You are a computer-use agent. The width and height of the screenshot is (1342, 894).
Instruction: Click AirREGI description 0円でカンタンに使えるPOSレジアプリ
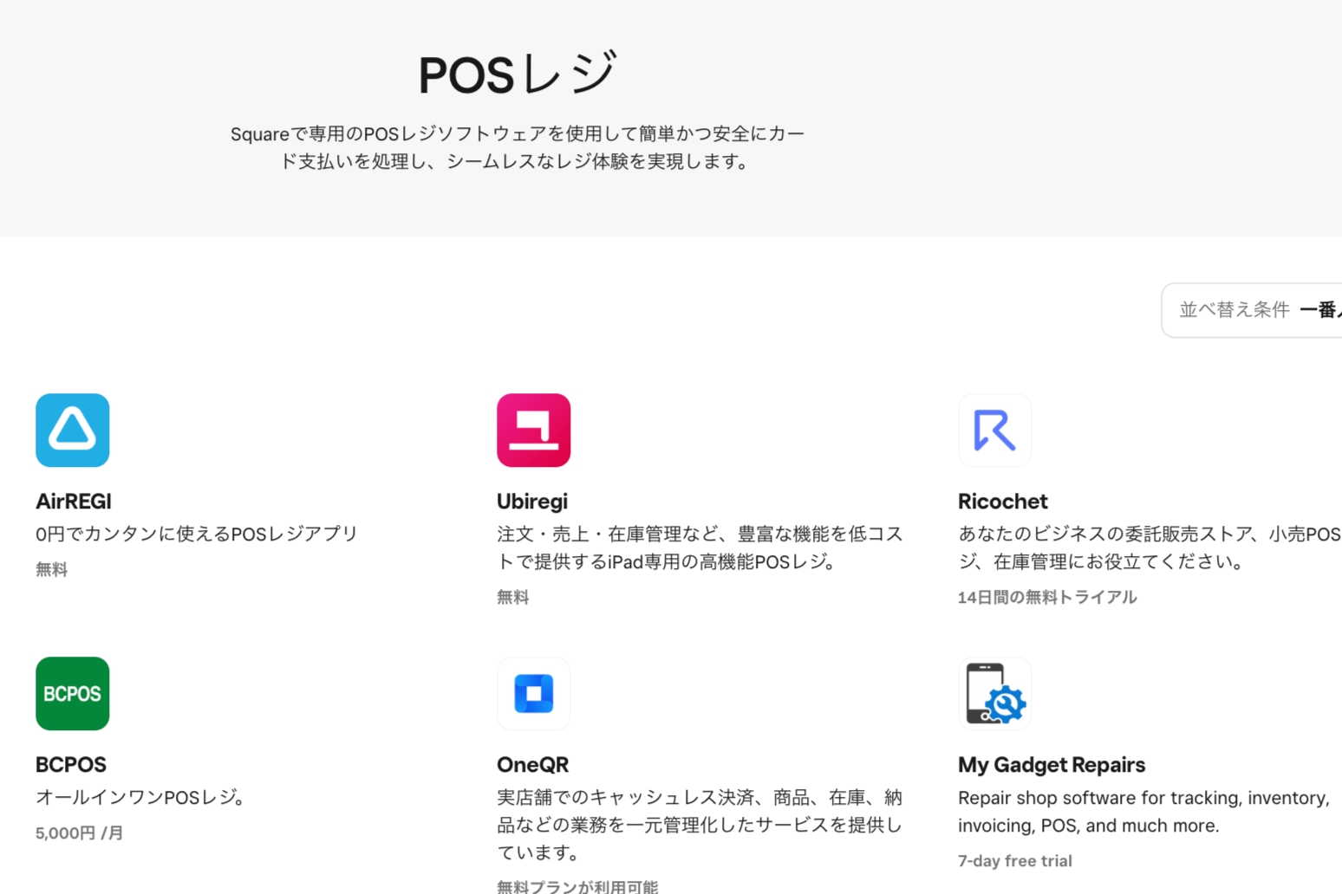197,534
